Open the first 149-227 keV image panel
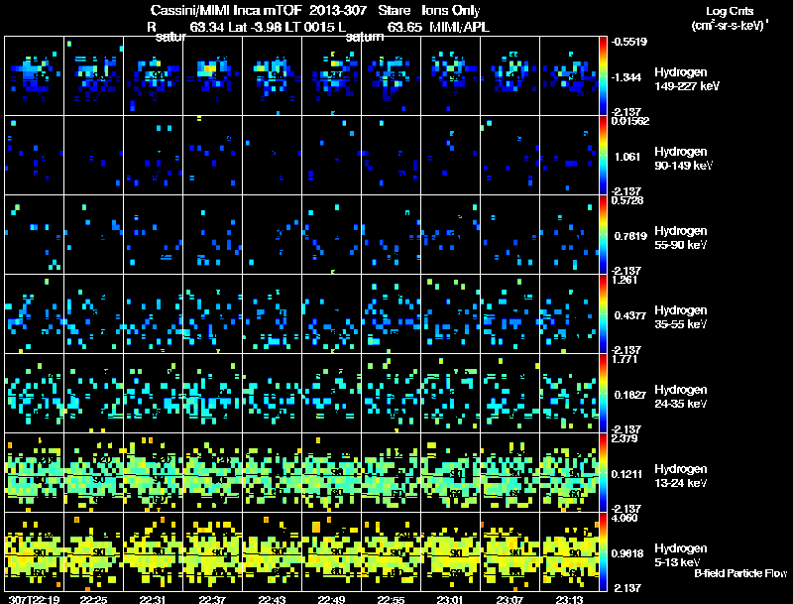The height and width of the screenshot is (604, 793). coord(35,75)
